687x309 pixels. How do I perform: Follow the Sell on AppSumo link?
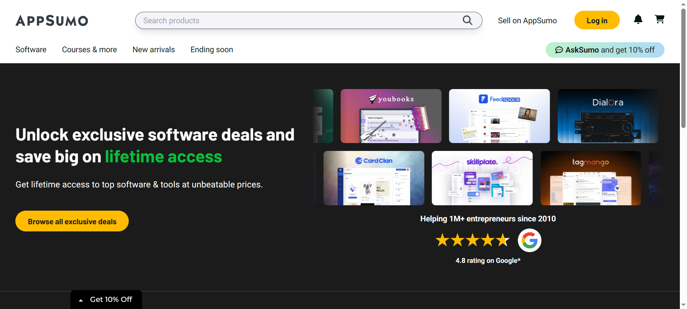point(527,21)
